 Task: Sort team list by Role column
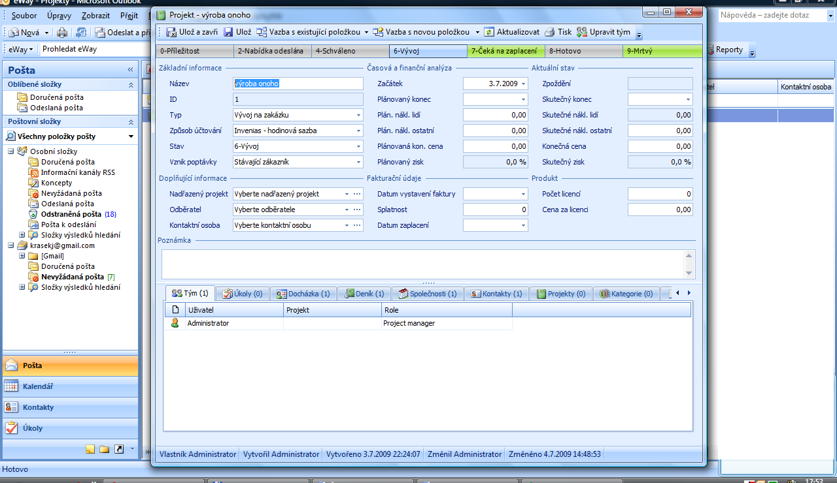(x=447, y=310)
